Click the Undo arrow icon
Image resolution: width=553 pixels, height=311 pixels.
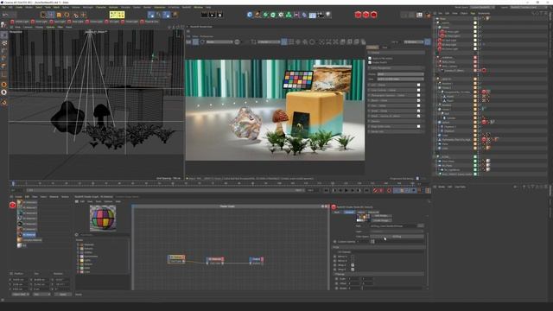[x=5, y=15]
